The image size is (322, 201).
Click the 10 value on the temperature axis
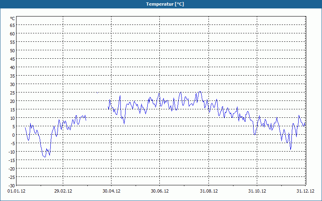(12, 118)
